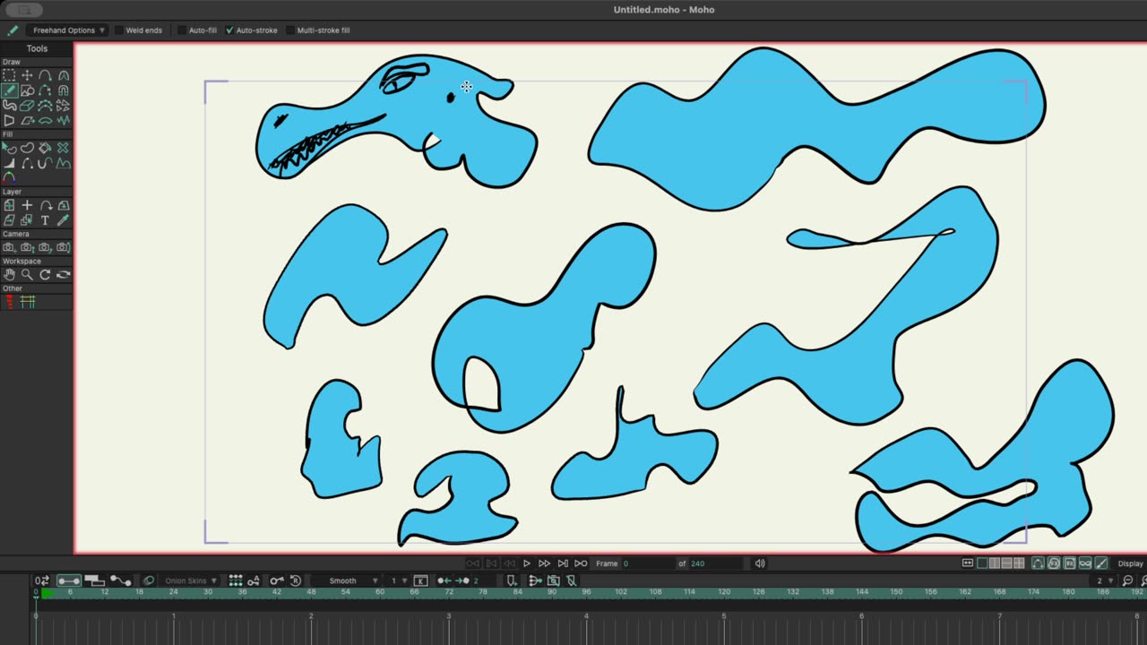Select the Select Points tool
The image size is (1147, 645).
9,75
